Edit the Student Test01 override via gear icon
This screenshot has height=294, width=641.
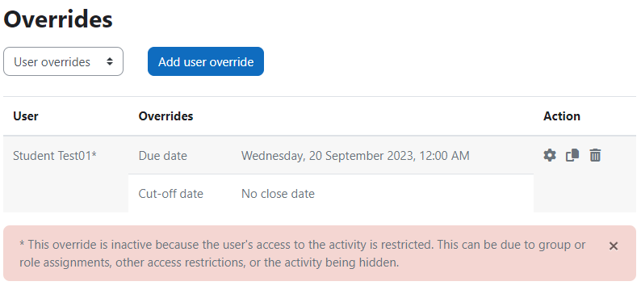pyautogui.click(x=550, y=155)
